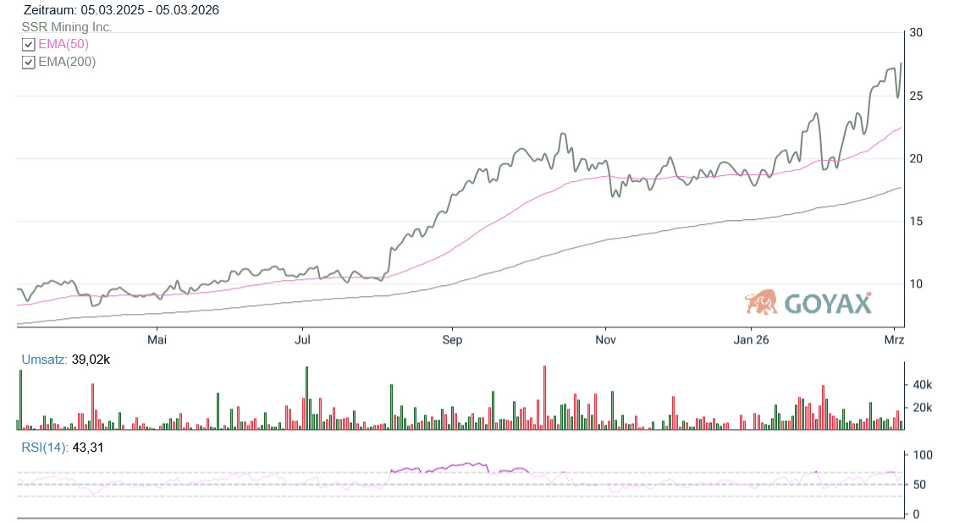
Task: Click the 100 label on RSI axis
Action: pos(919,455)
